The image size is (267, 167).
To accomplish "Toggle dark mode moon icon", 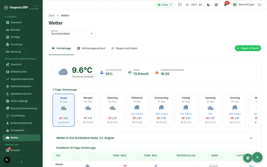I will 208,5.
